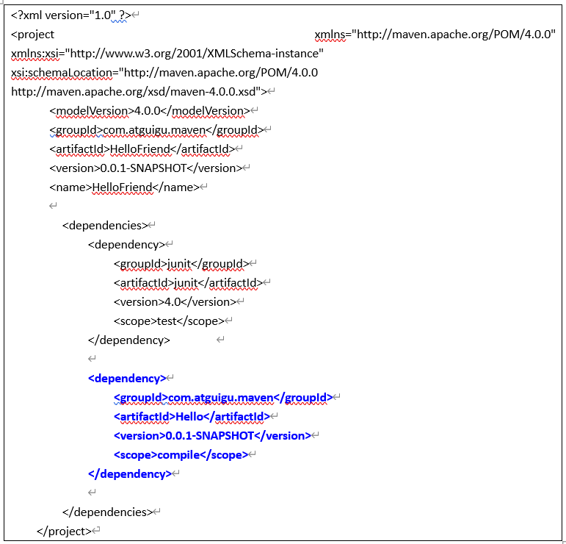Click the opening <project tag text
This screenshot has height=544, width=566.
32,35
